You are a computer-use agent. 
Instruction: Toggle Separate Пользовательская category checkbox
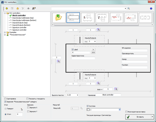coord(5,102)
